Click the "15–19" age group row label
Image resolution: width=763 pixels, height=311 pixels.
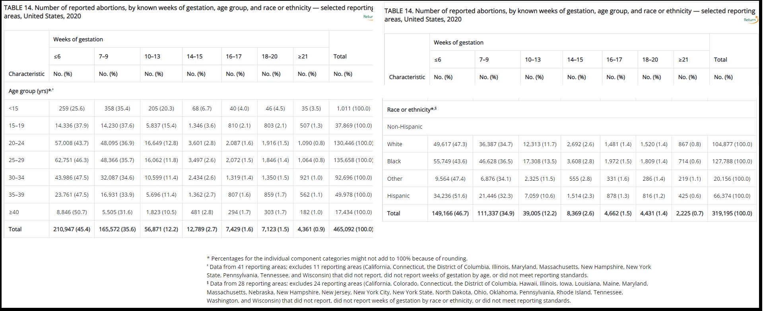[16, 126]
